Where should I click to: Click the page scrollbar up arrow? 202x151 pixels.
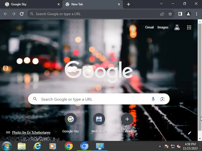(200, 22)
